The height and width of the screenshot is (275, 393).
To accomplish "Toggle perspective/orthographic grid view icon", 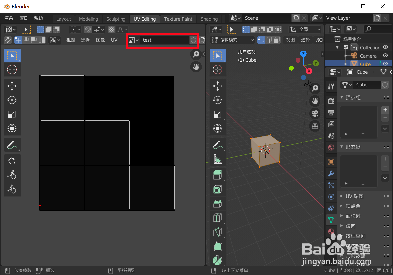I will [x=315, y=126].
